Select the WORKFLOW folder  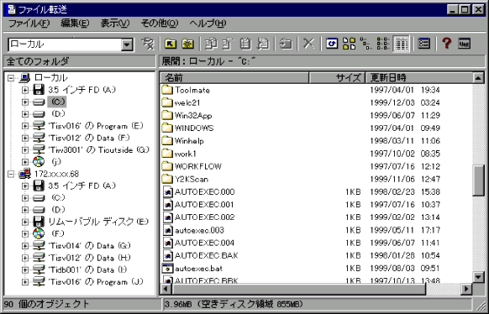[198, 167]
